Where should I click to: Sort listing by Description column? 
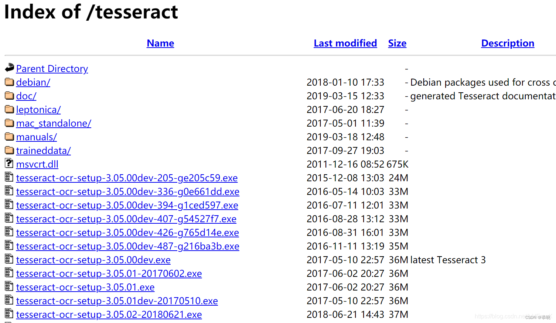pos(508,43)
